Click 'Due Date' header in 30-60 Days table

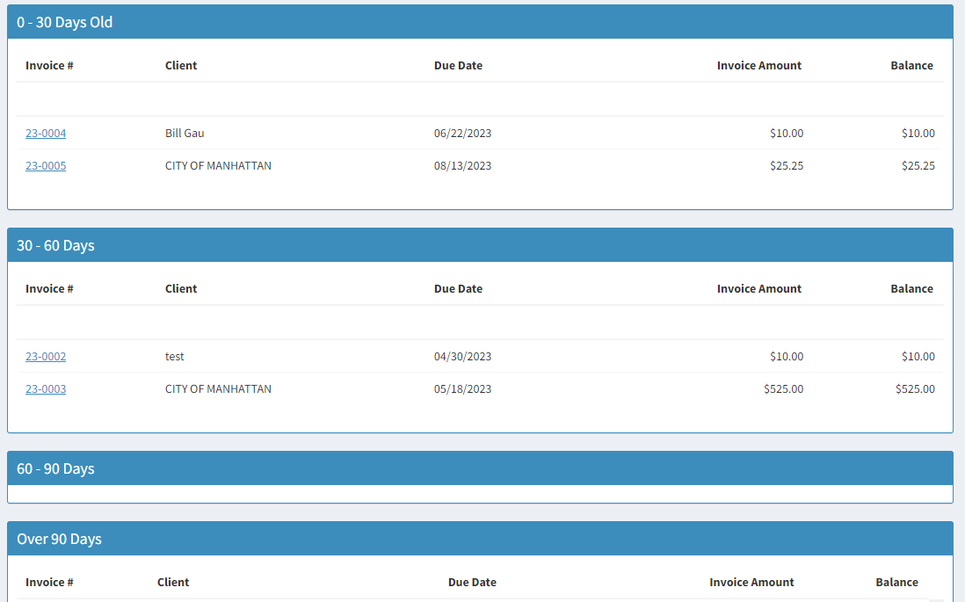pos(458,288)
